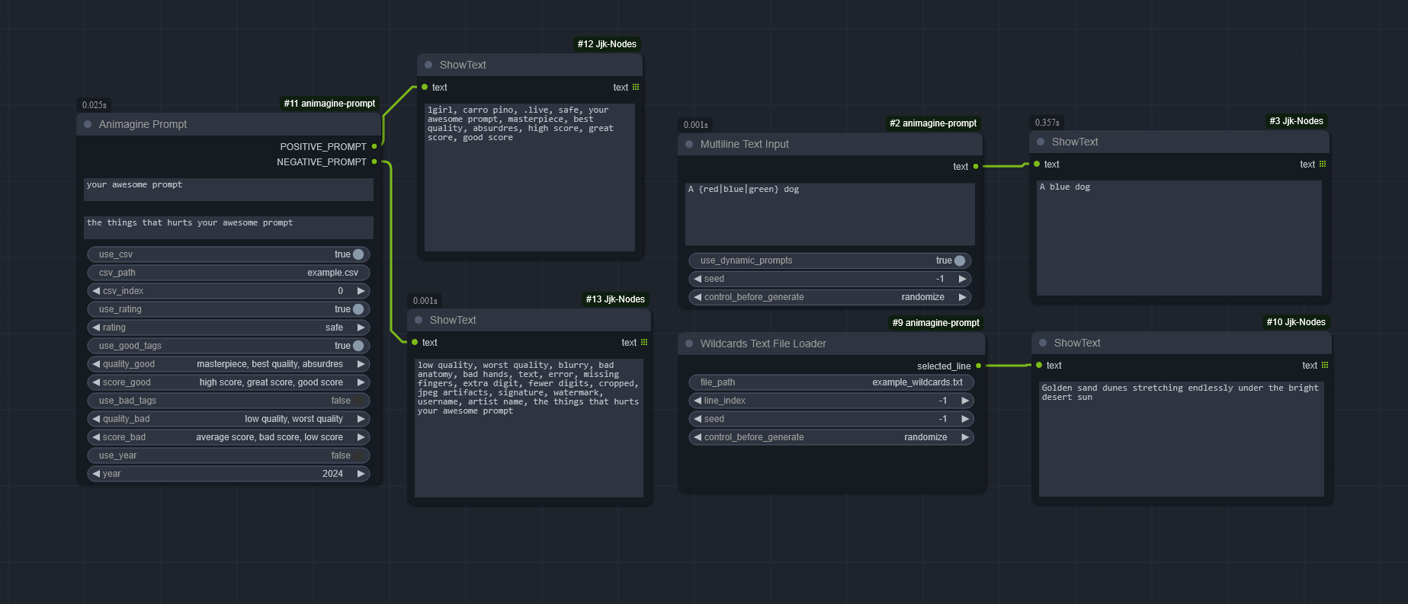Click the grid output icon on #12 ShowText
Viewport: 1408px width, 604px height.
[636, 87]
